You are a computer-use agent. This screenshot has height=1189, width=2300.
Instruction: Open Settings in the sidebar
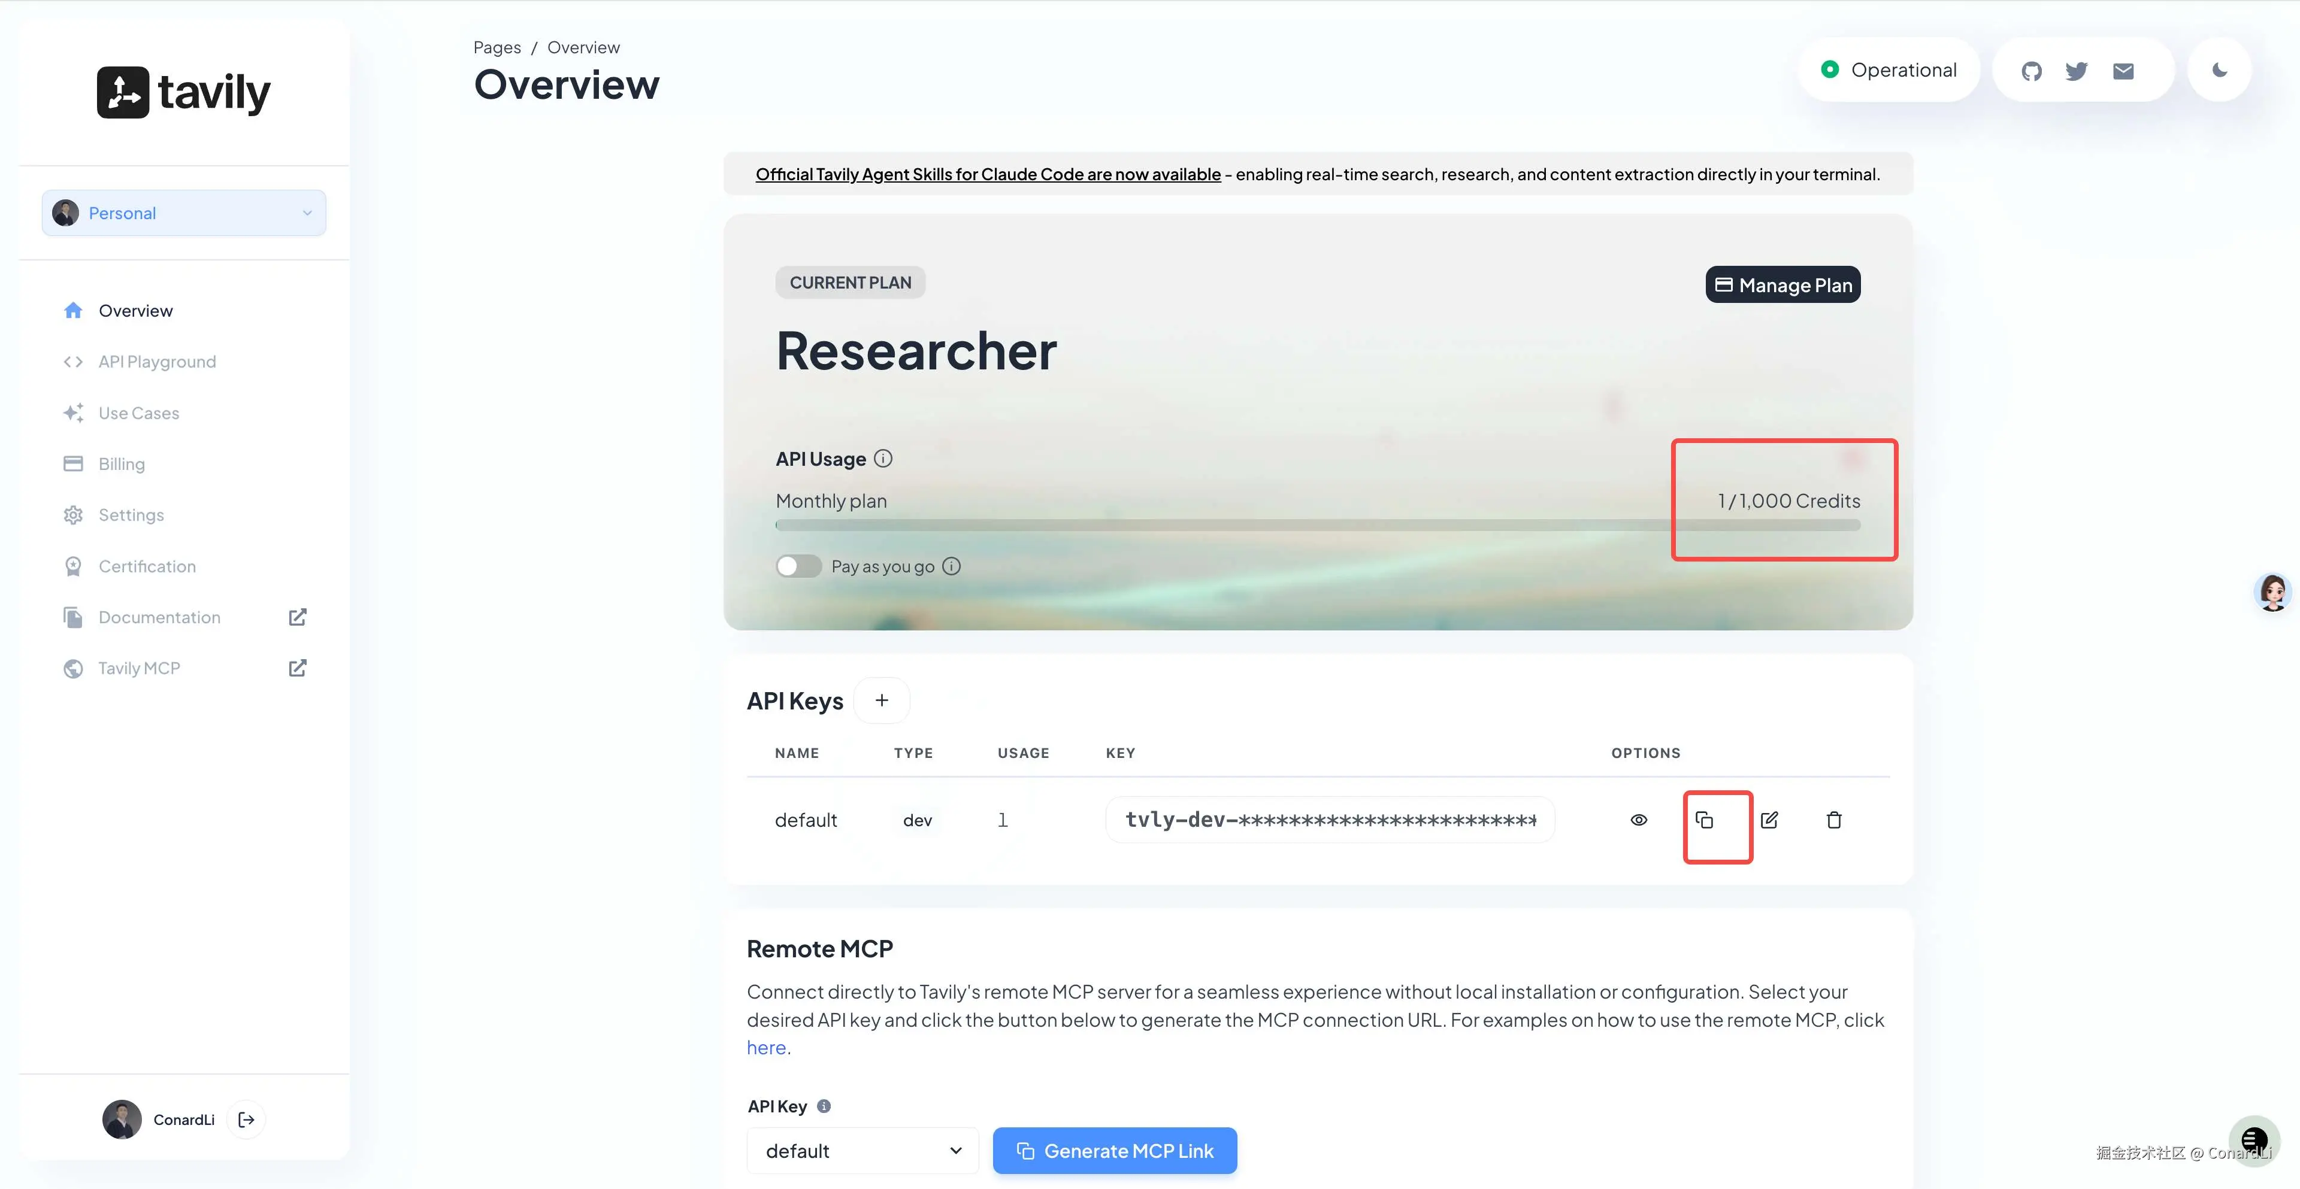tap(131, 514)
